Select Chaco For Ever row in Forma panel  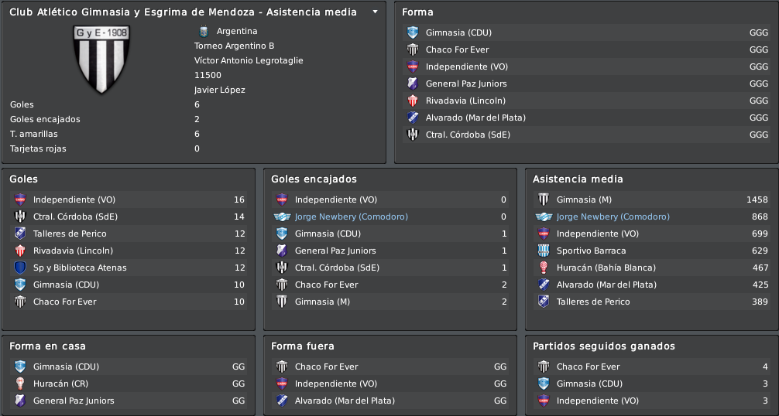pos(585,49)
